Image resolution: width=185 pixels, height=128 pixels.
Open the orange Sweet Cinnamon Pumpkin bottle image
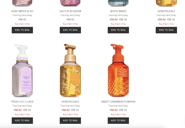point(118,71)
